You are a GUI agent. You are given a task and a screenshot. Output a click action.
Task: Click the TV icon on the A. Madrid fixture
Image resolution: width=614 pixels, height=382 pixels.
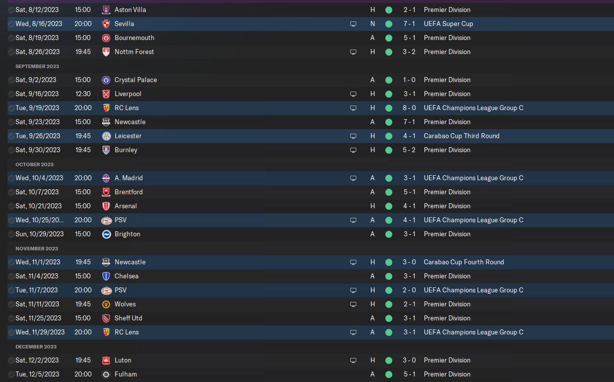pyautogui.click(x=353, y=178)
